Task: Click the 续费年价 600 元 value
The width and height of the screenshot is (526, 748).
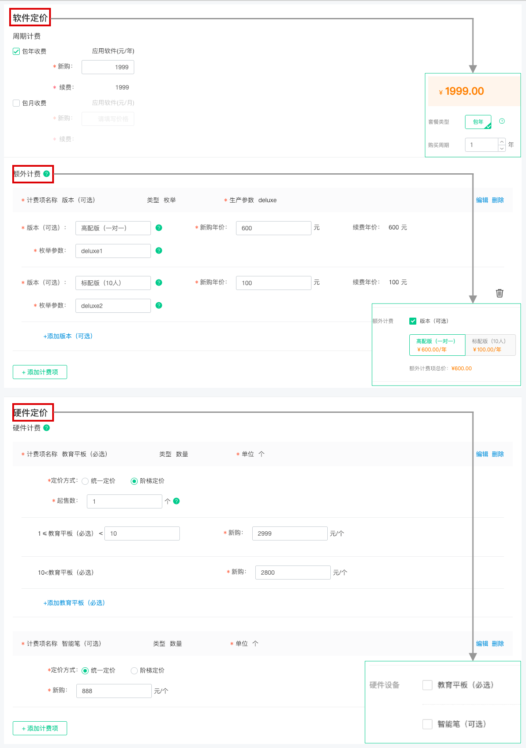Action: coord(398,227)
